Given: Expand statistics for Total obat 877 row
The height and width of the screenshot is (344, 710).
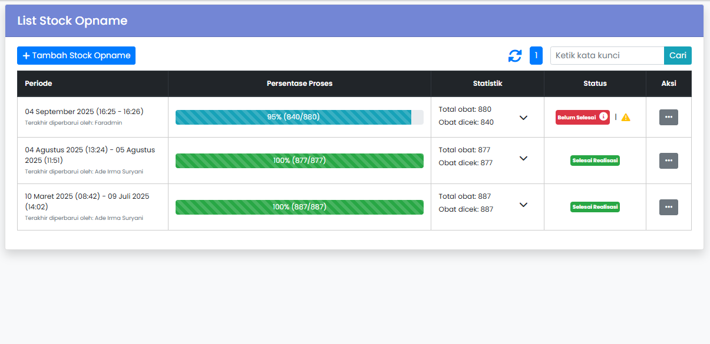Looking at the screenshot, I should tap(523, 158).
